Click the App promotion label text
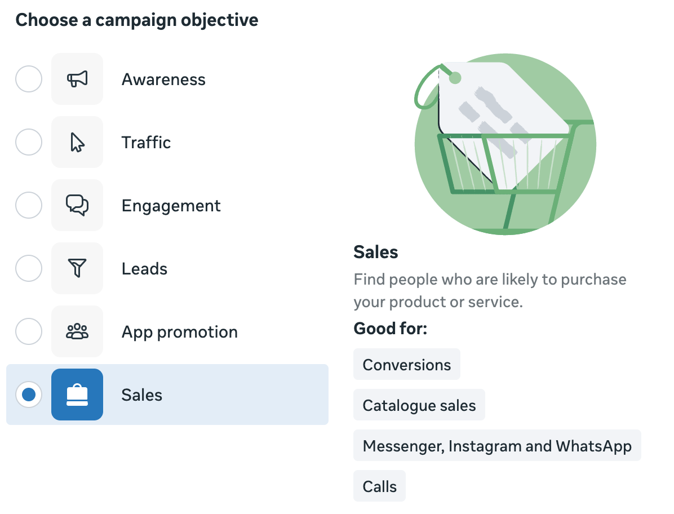This screenshot has width=674, height=514. pyautogui.click(x=179, y=332)
